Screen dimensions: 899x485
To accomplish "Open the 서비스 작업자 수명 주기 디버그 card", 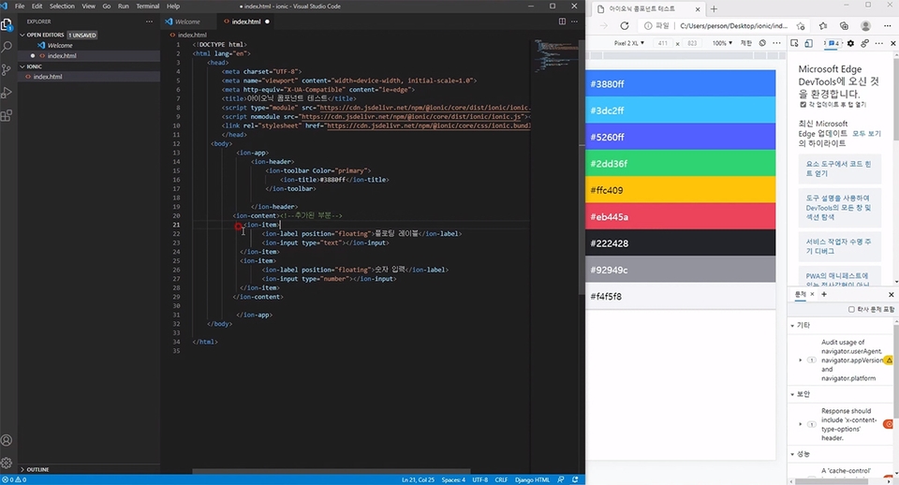I will (839, 246).
